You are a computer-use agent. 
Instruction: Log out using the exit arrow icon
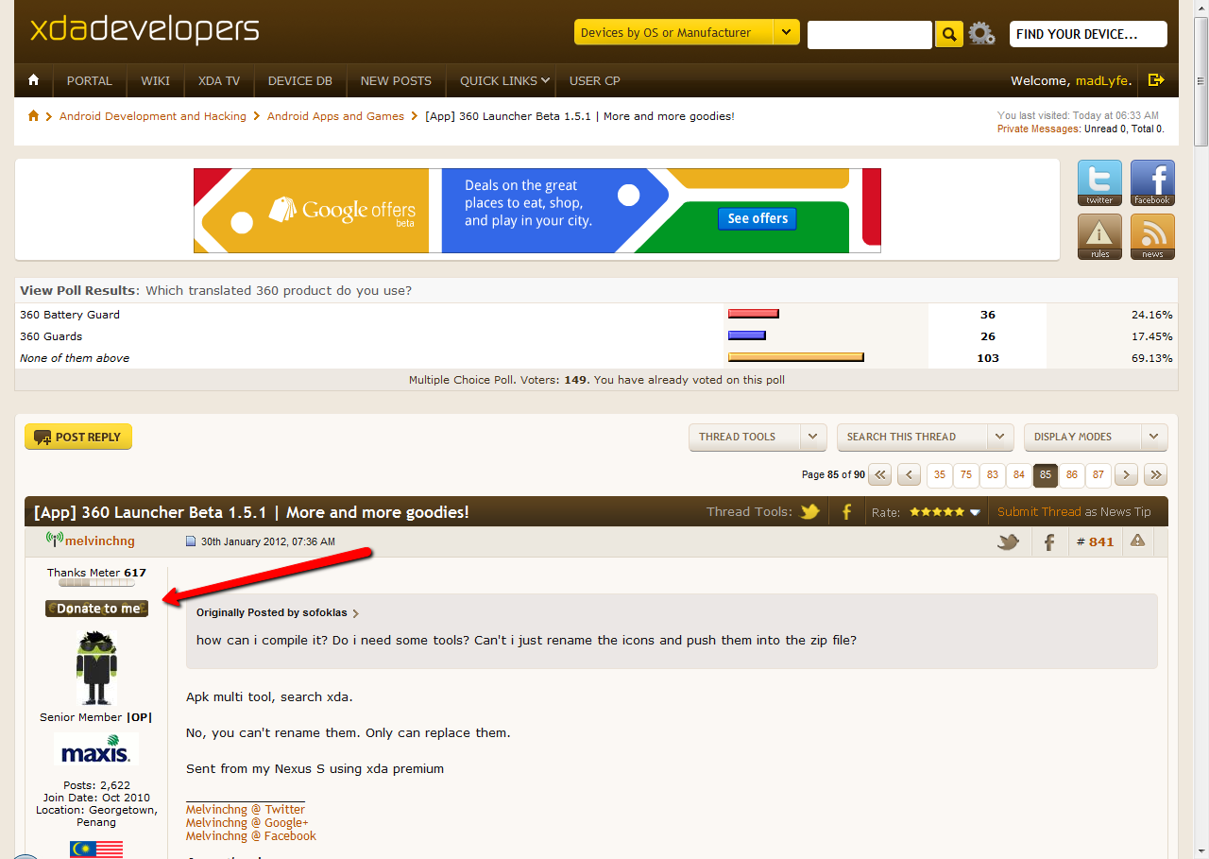point(1156,80)
